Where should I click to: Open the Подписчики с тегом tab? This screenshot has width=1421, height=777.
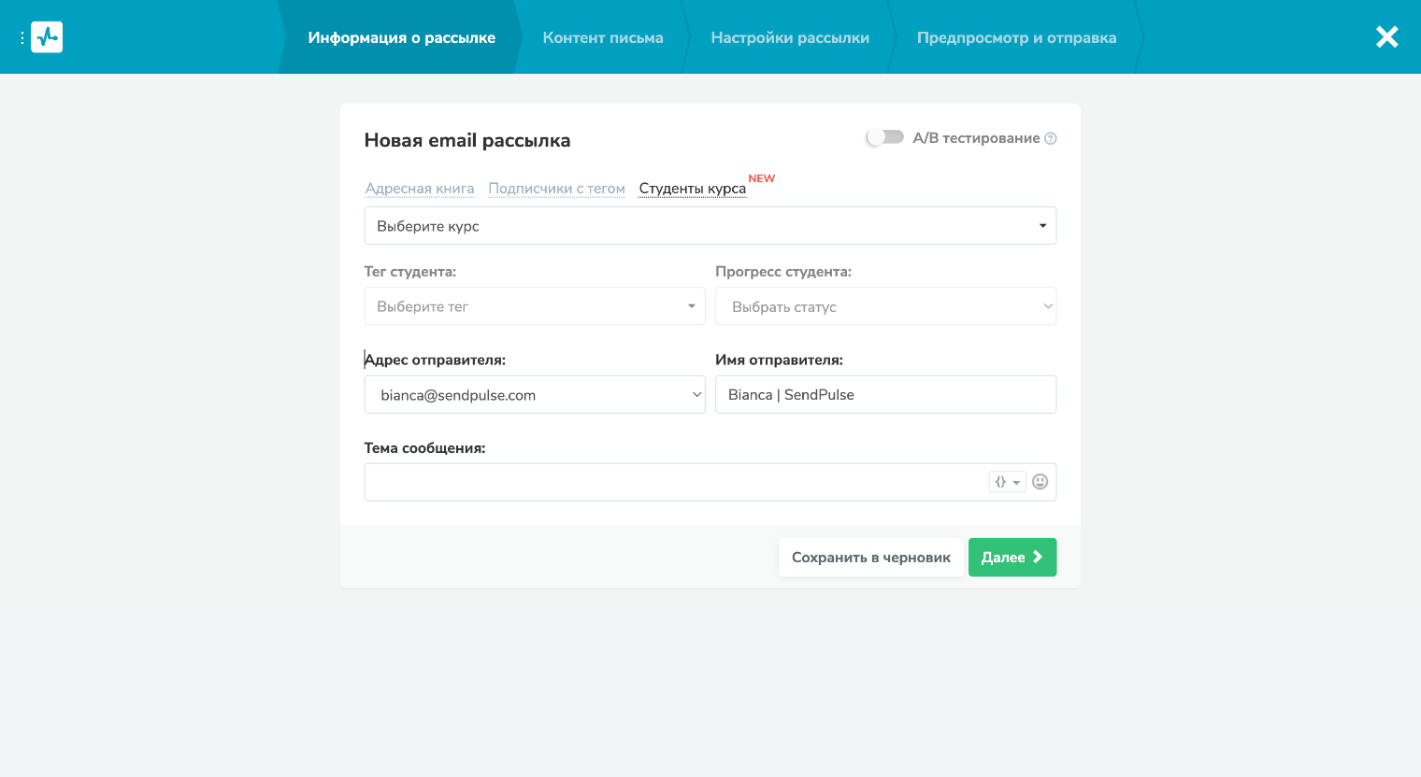point(556,188)
